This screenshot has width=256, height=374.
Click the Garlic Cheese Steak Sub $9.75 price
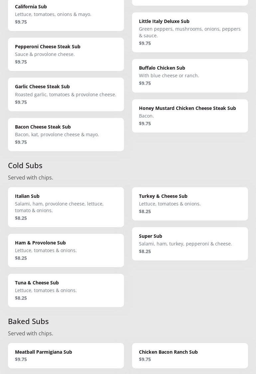[x=21, y=102]
